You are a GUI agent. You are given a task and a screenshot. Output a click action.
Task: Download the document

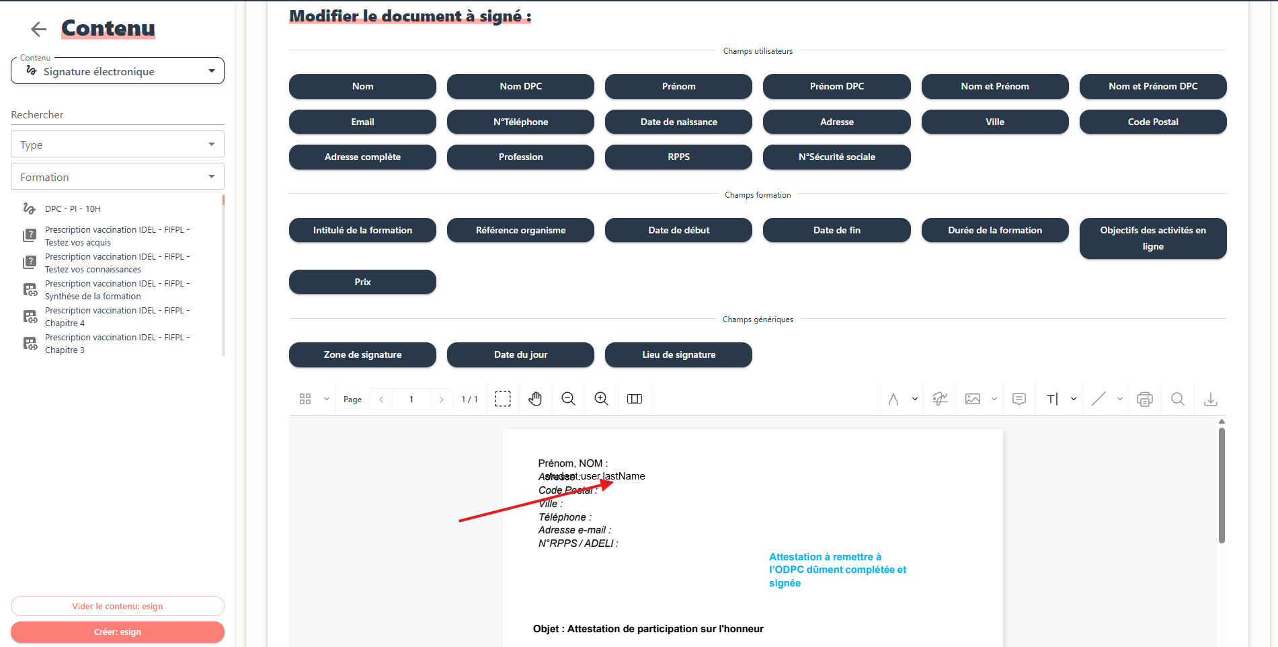1211,399
